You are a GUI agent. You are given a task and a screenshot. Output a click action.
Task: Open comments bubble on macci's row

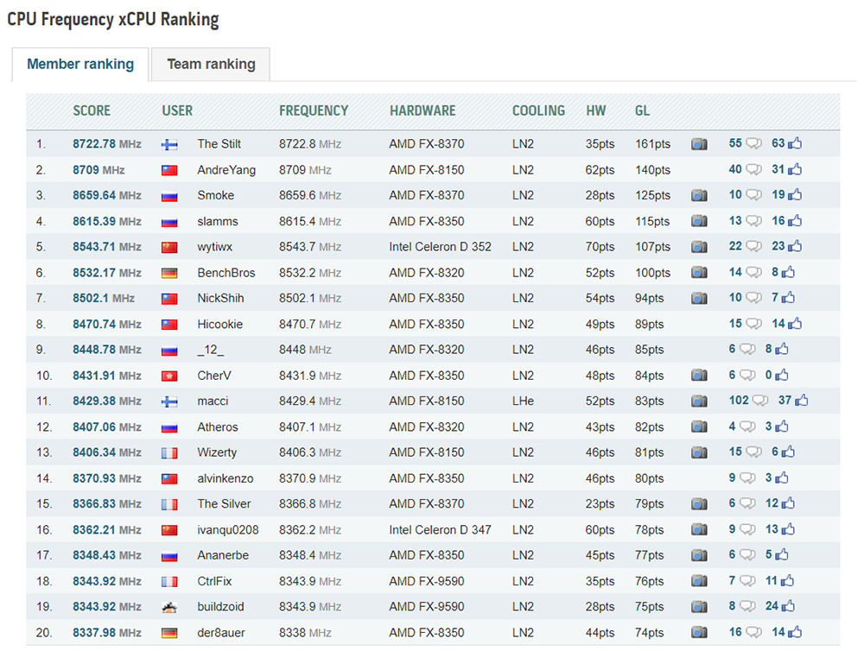pyautogui.click(x=759, y=401)
